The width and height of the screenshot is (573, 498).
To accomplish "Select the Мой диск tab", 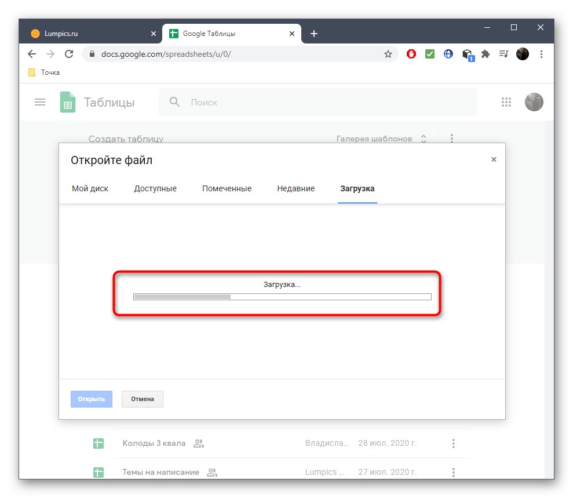I will click(90, 188).
